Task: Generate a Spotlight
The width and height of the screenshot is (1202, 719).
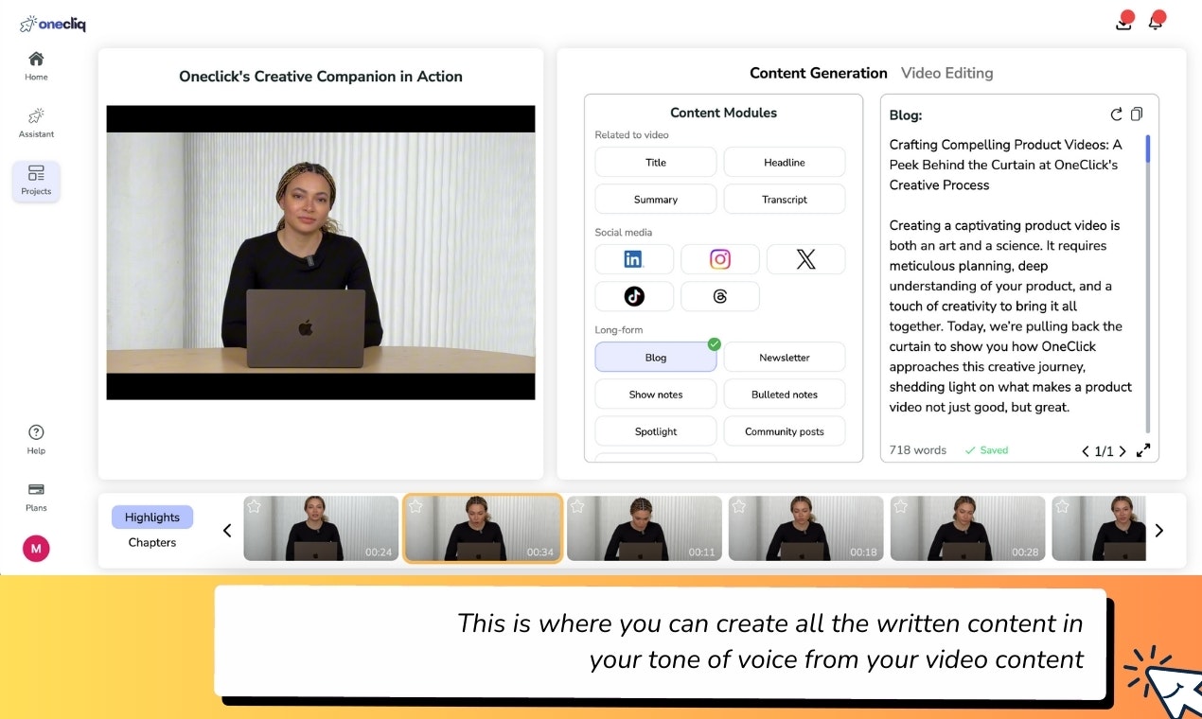Action: point(656,431)
